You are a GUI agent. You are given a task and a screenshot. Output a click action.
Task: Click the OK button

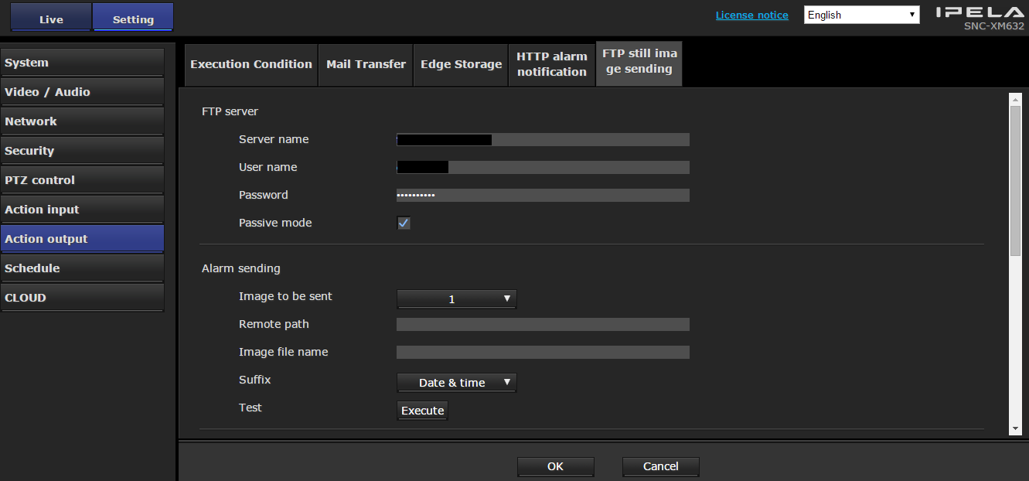[x=555, y=466]
